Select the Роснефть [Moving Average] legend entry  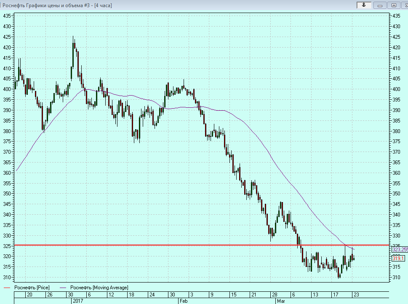99,288
